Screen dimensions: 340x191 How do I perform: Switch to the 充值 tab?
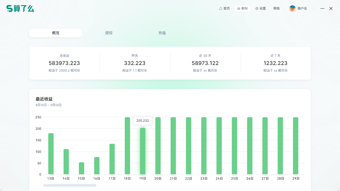tap(162, 33)
